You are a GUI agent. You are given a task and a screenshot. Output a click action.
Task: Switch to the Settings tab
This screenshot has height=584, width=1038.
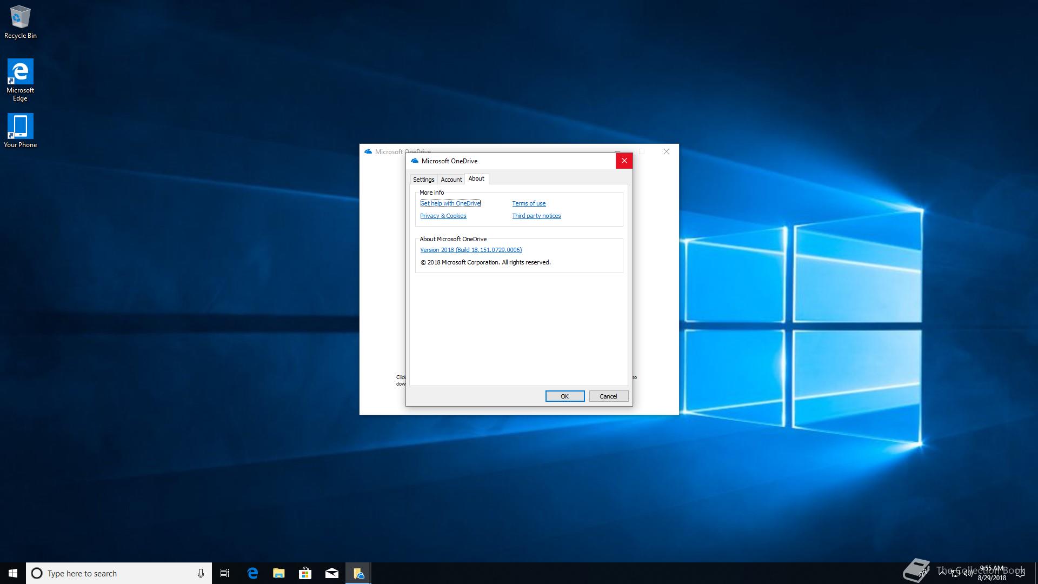(x=424, y=180)
